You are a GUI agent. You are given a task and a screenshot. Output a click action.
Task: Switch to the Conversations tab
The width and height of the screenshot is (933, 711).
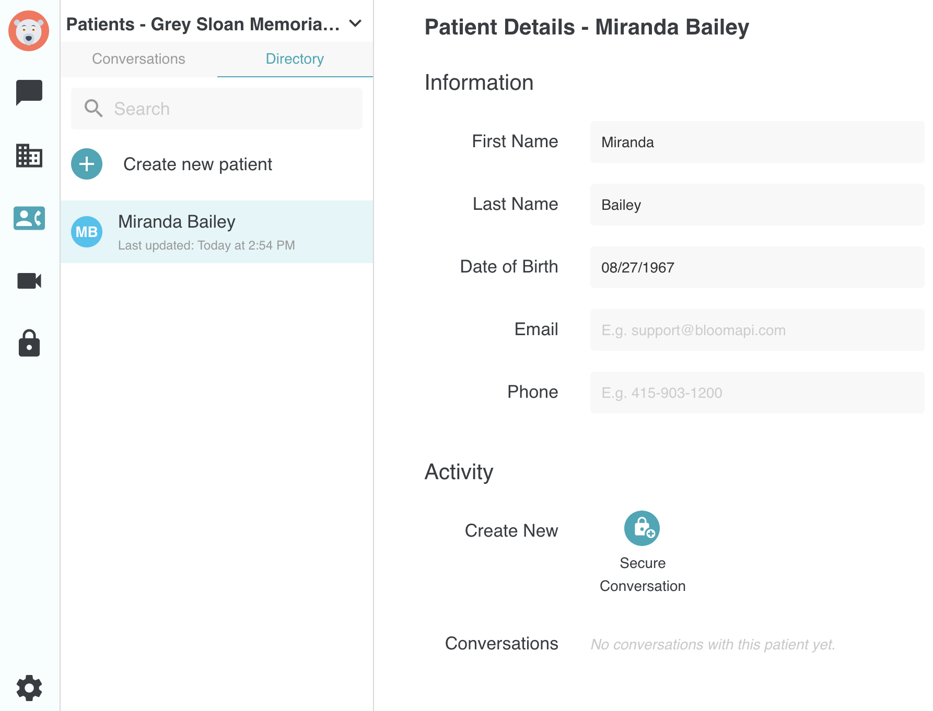click(138, 59)
